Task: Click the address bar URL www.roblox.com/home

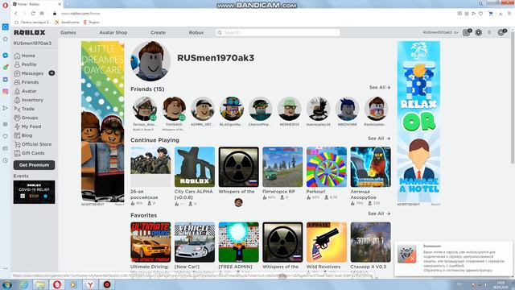Action: pyautogui.click(x=80, y=14)
